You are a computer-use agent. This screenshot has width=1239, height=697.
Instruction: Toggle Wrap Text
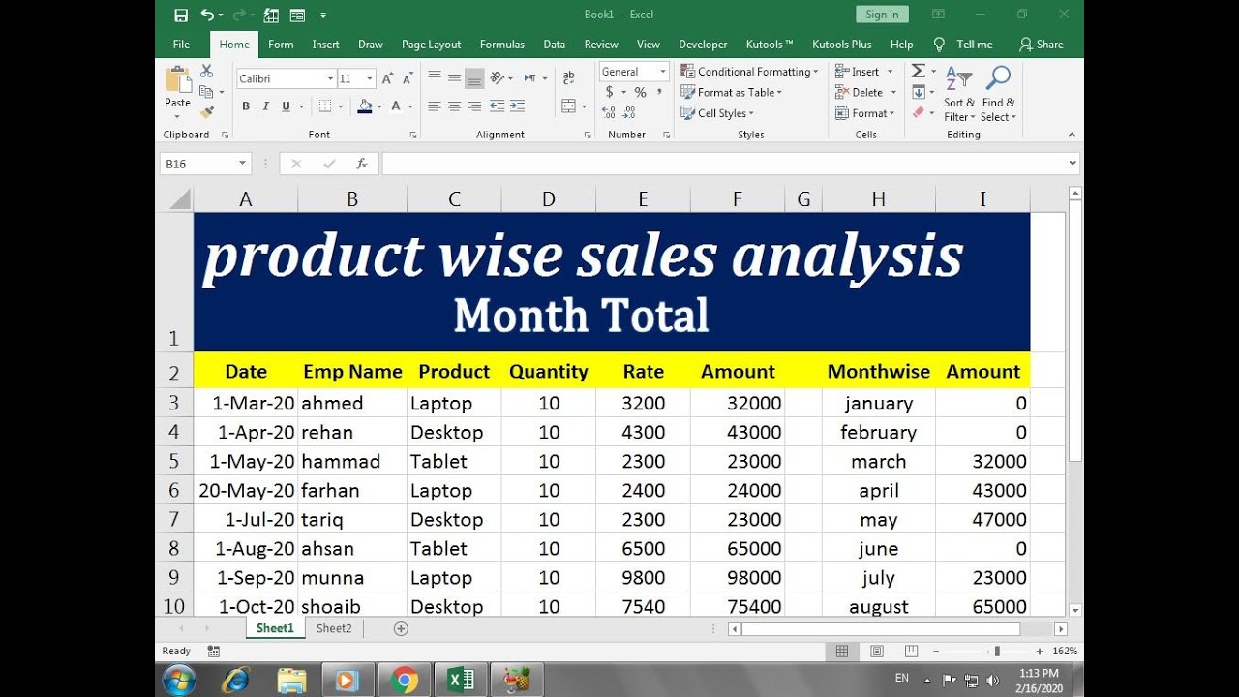pos(568,77)
